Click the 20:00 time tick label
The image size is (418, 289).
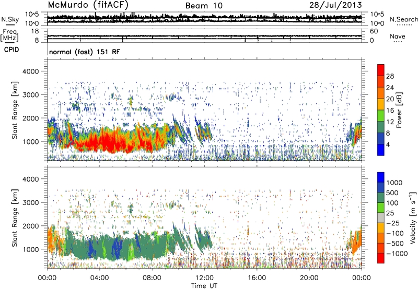[309, 278]
